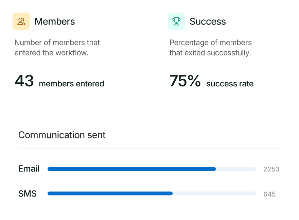The height and width of the screenshot is (220, 299).
Task: Click the divider under Communication sent
Action: tap(149, 149)
